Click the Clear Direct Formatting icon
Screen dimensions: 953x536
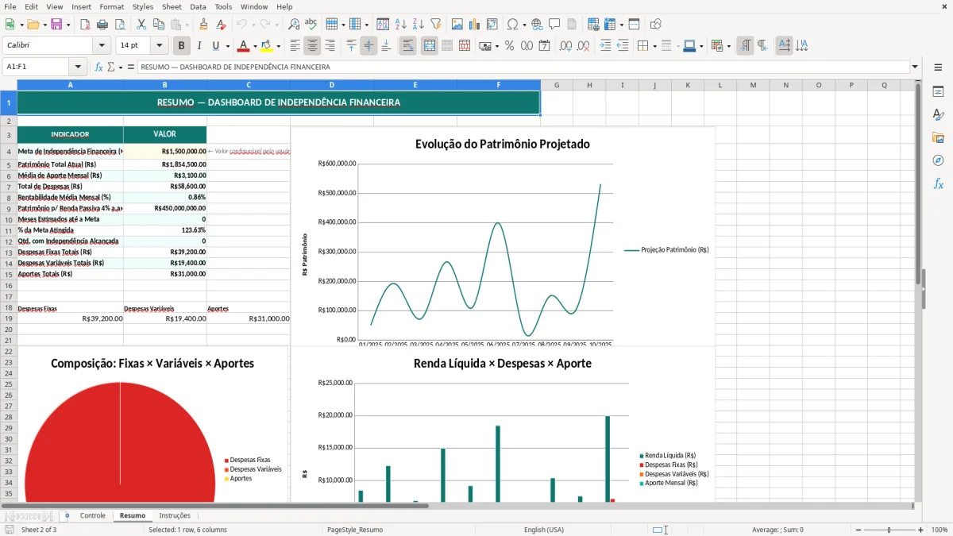pyautogui.click(x=220, y=25)
